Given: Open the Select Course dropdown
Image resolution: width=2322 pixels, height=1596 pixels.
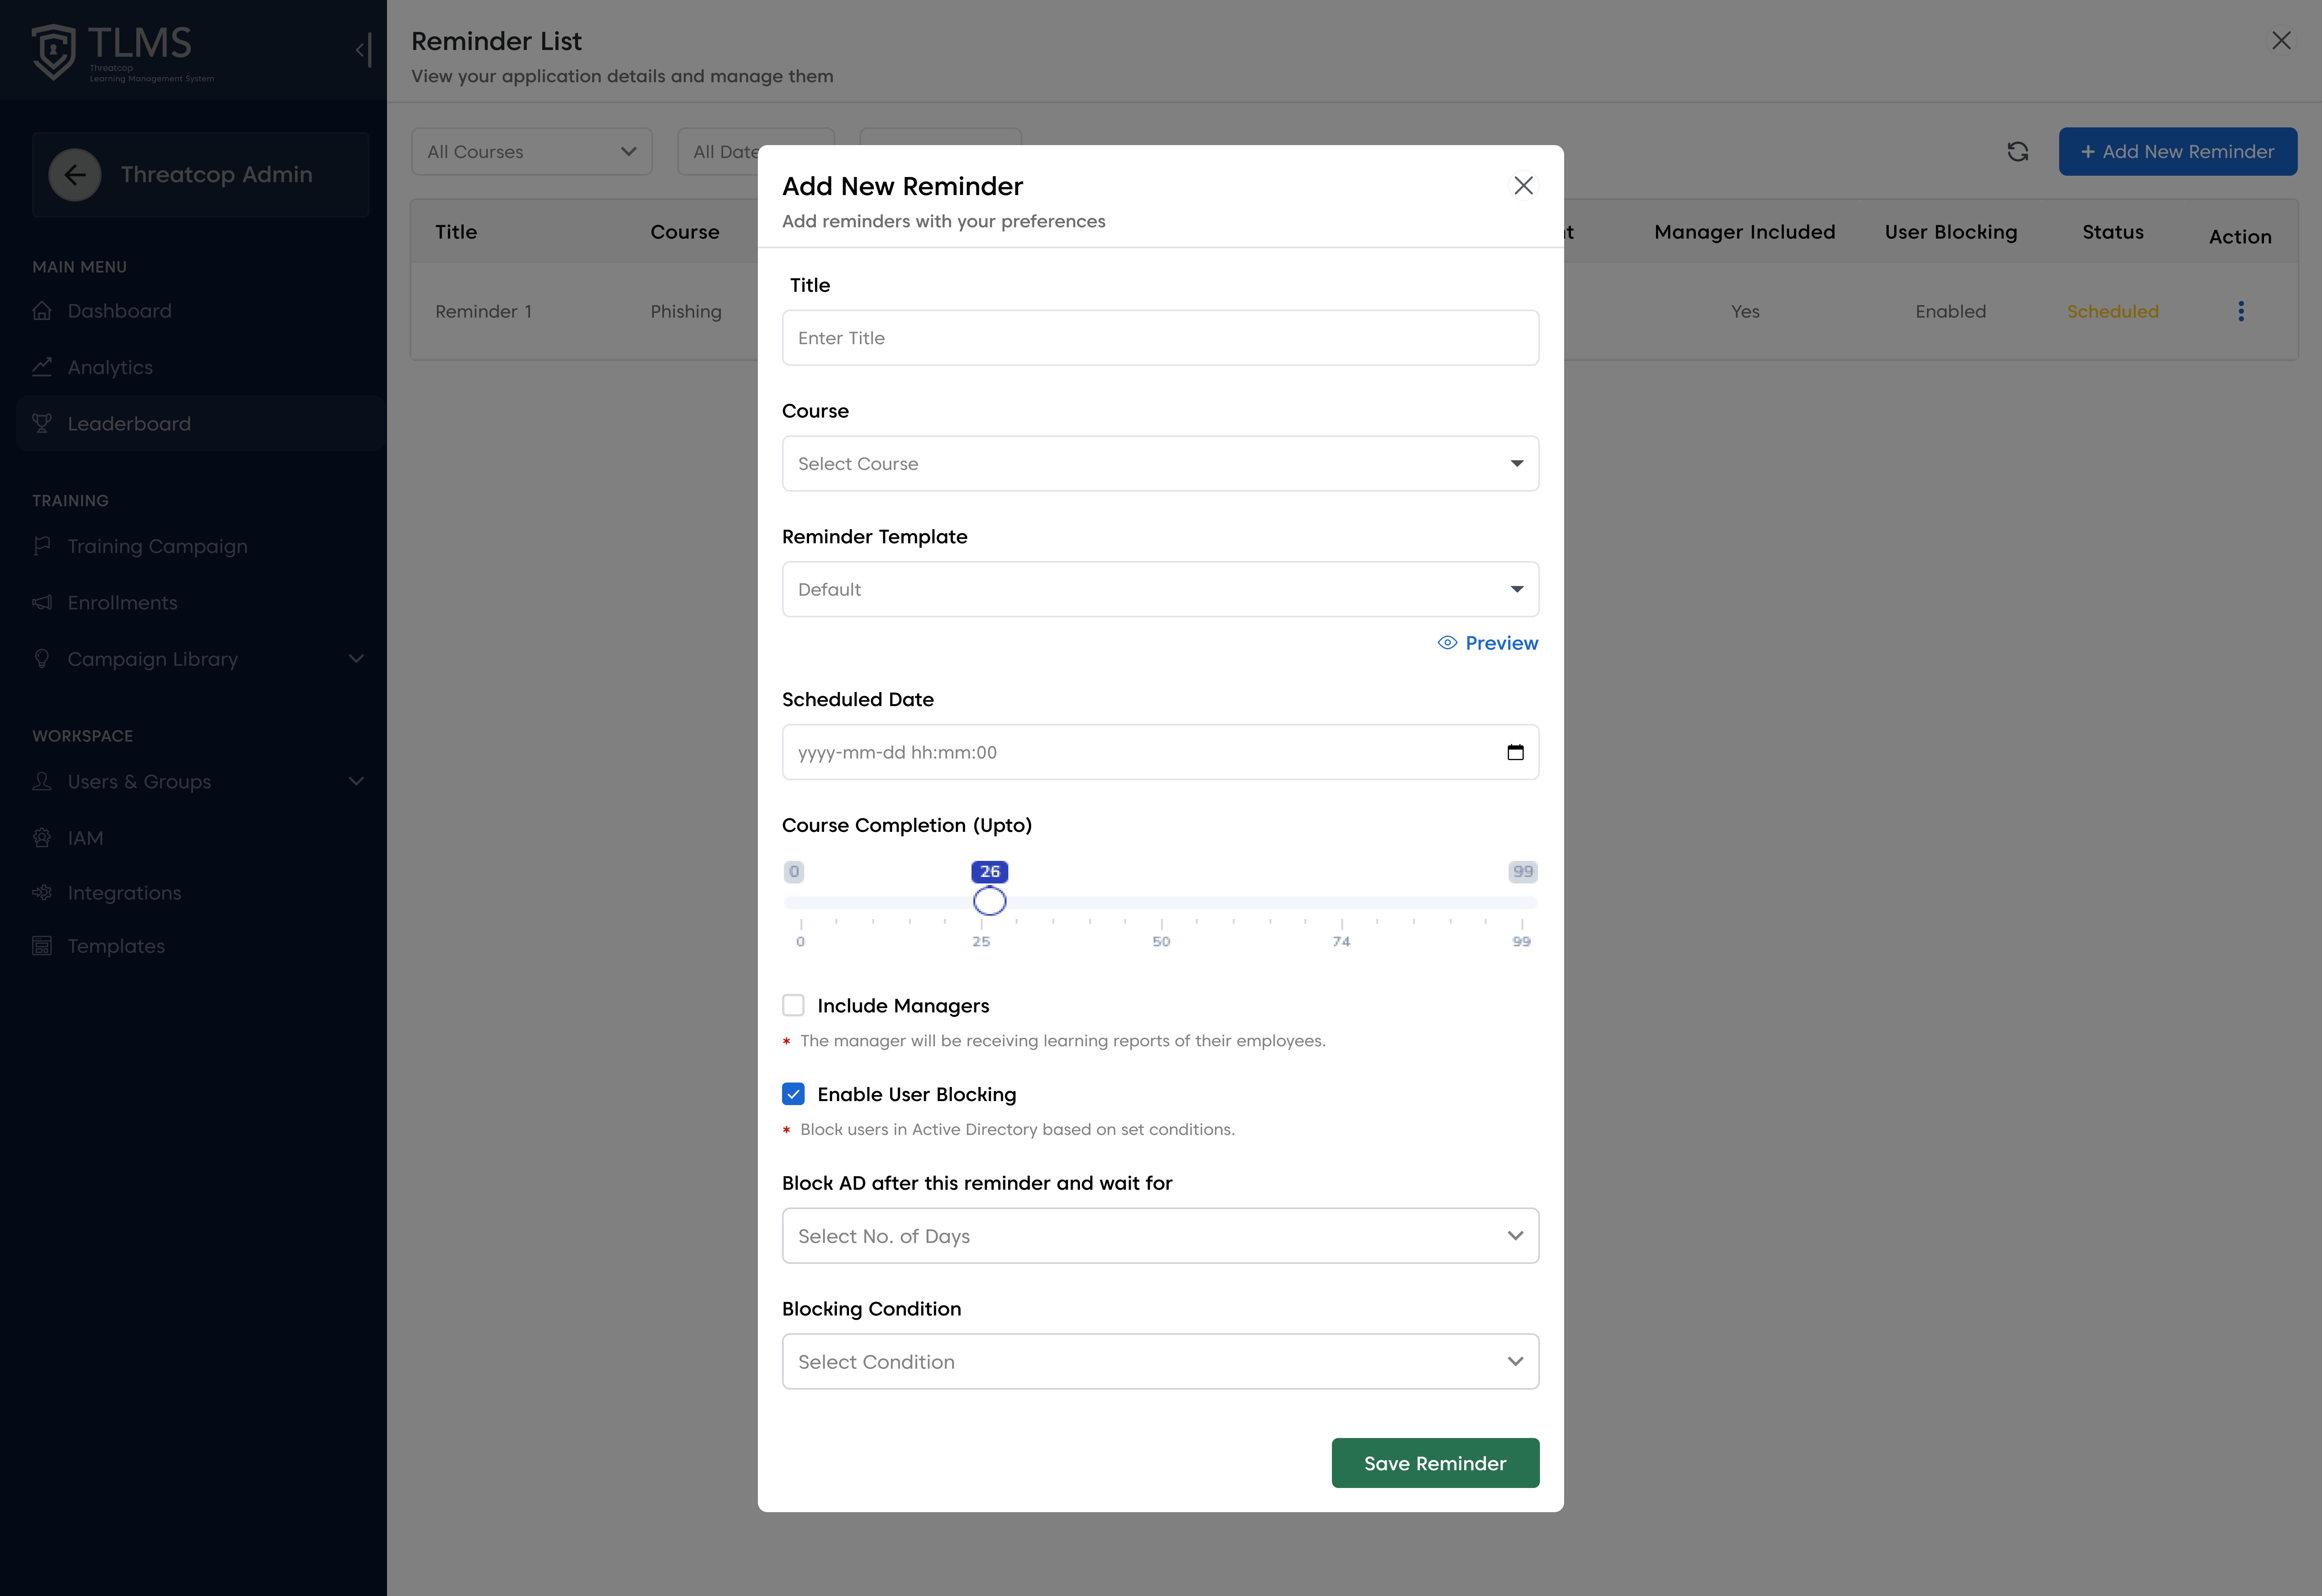Looking at the screenshot, I should [1160, 463].
